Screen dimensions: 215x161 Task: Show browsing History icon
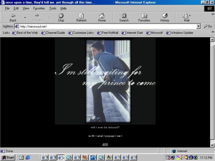(165, 16)
